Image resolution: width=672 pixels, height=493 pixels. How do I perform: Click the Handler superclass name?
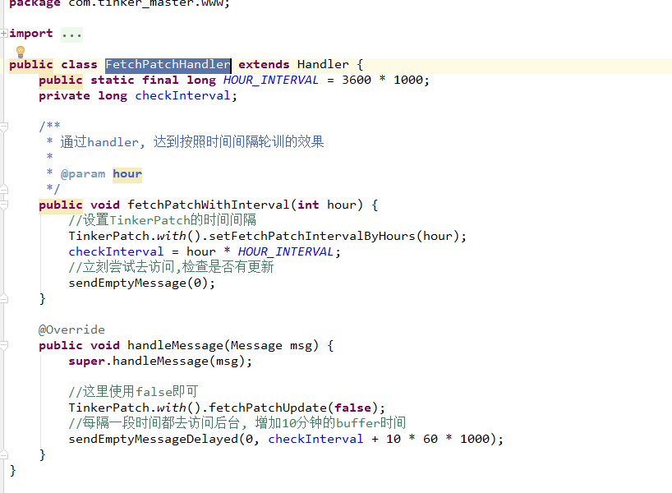[323, 65]
